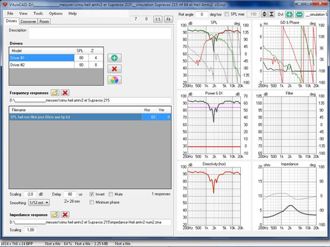Click the impedance file path field
Image resolution: width=330 pixels, height=247 pixels.
(x=90, y=223)
